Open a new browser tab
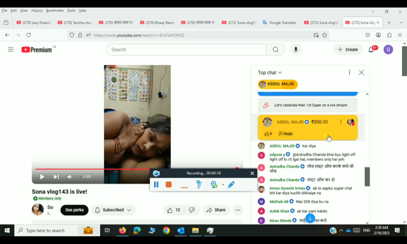This screenshot has height=244, width=407. [389, 23]
